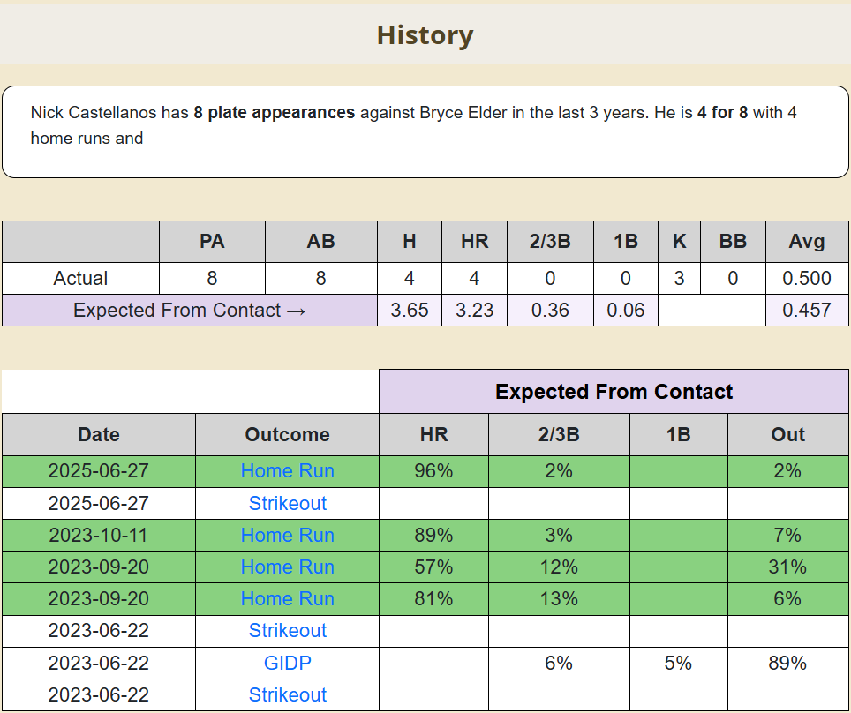Viewport: 851px width, 713px height.
Task: Click the 89% Out cell in GIDP row
Action: pyautogui.click(x=787, y=663)
